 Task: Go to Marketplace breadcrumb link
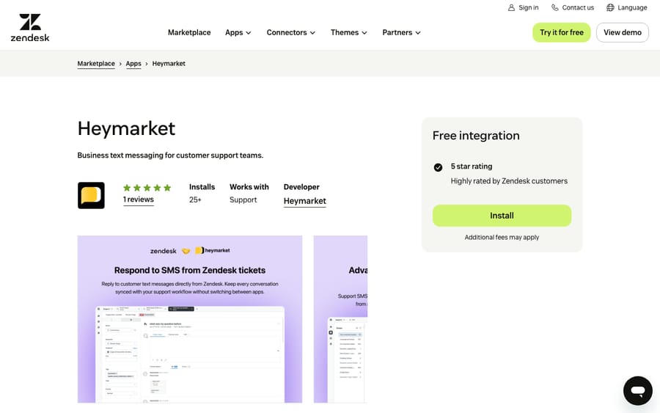[96, 64]
